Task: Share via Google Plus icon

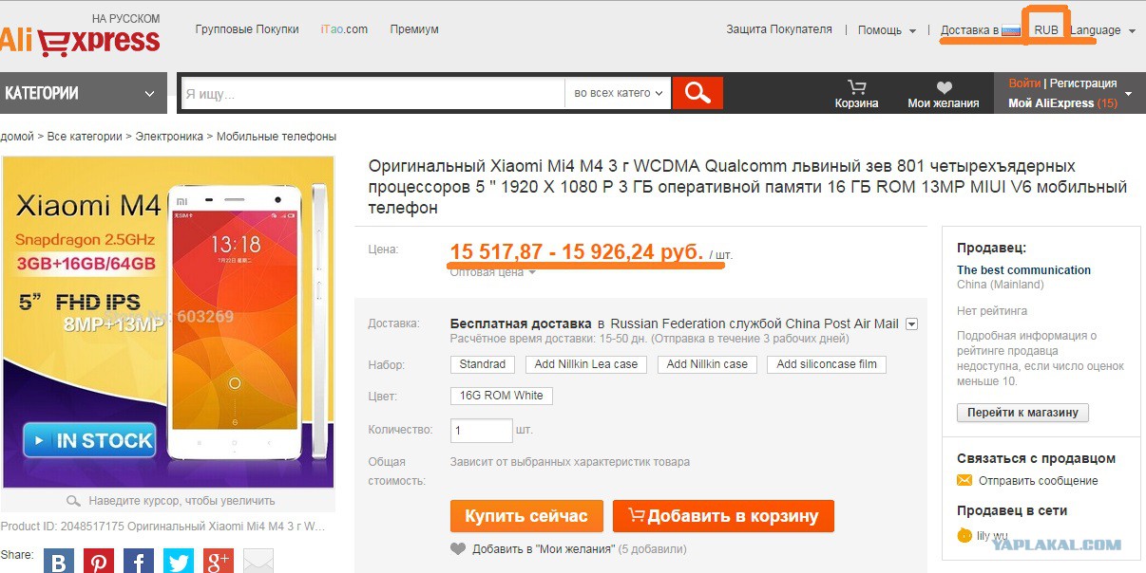Action: [218, 562]
